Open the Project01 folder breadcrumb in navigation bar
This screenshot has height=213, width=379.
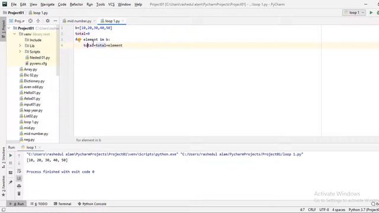pos(14,13)
